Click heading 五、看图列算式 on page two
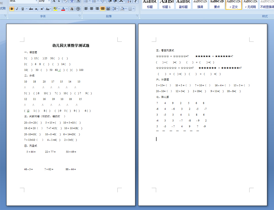The height and width of the screenshot is (210, 274). 165,50
